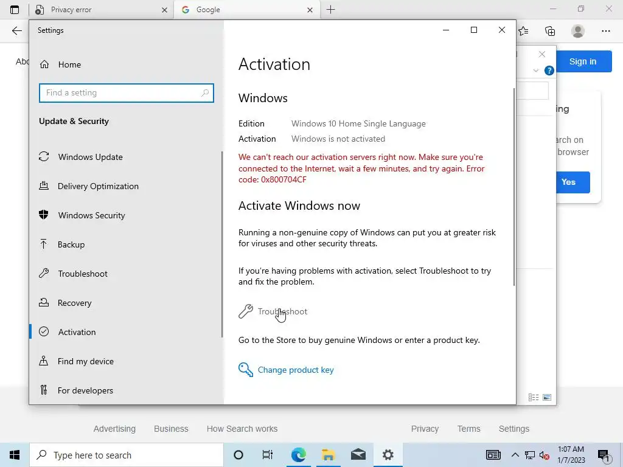Click the taskbar search box
Image resolution: width=623 pixels, height=467 pixels.
(127, 455)
